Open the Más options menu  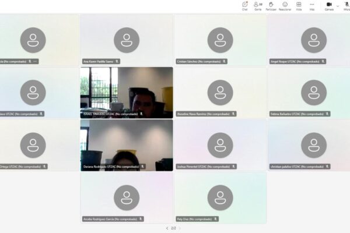[312, 6]
